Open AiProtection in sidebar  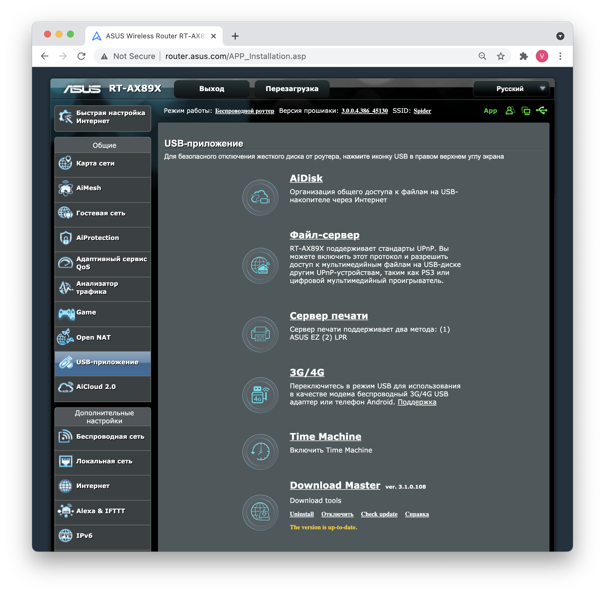pos(102,239)
